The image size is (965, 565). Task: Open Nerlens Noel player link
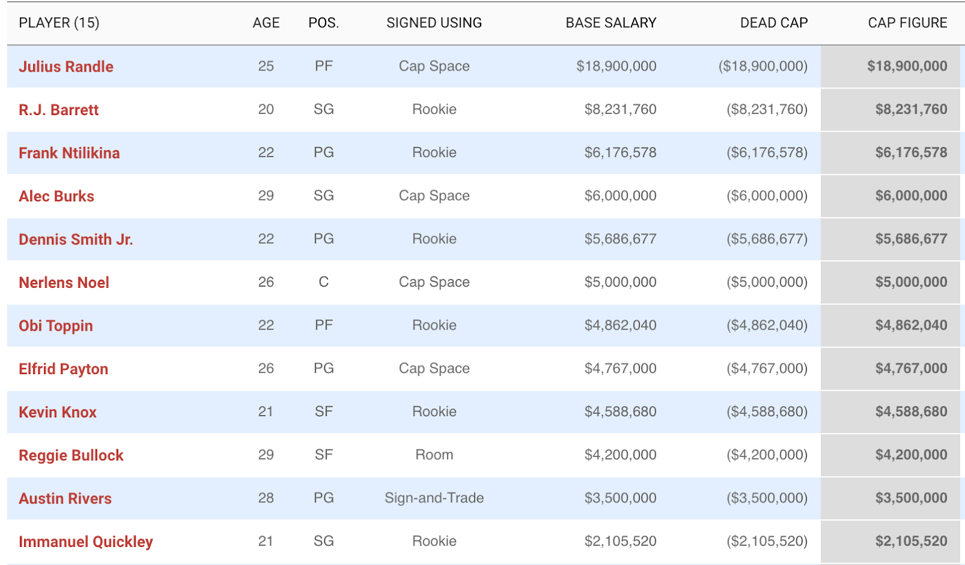64,282
